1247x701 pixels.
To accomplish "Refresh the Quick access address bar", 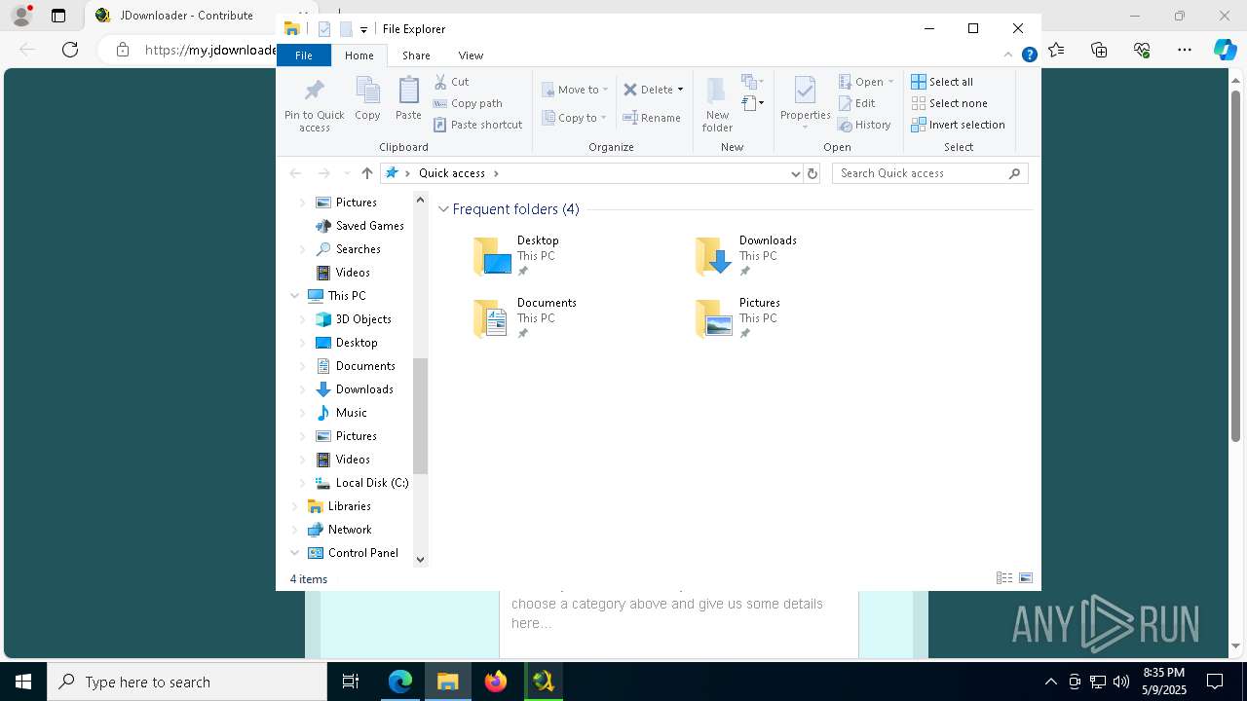I will (x=812, y=173).
